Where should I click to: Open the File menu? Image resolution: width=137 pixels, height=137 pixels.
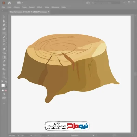pos(3,7)
